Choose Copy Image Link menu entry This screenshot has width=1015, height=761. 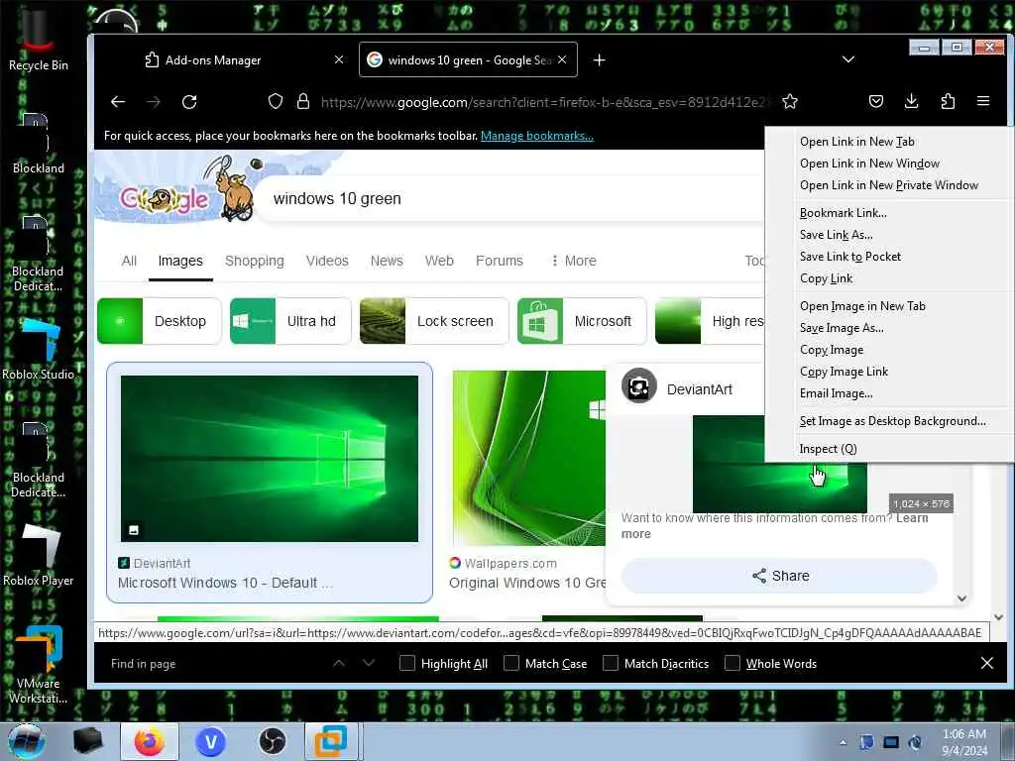click(844, 372)
